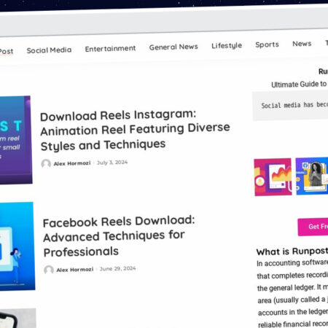Select General News in navigation
Image resolution: width=328 pixels, height=328 pixels.
tap(173, 47)
